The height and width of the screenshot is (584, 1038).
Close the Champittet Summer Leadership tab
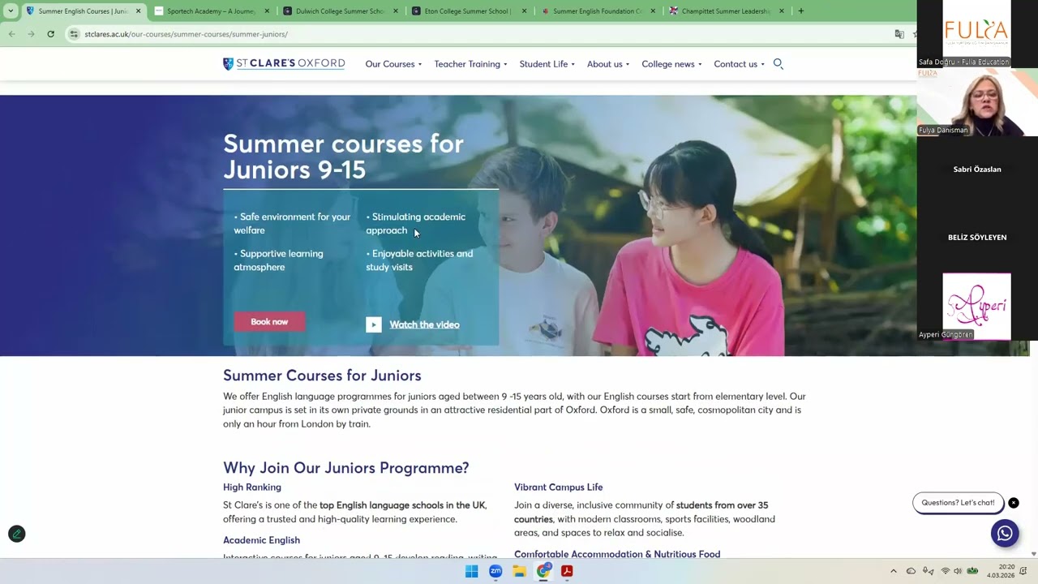[782, 11]
